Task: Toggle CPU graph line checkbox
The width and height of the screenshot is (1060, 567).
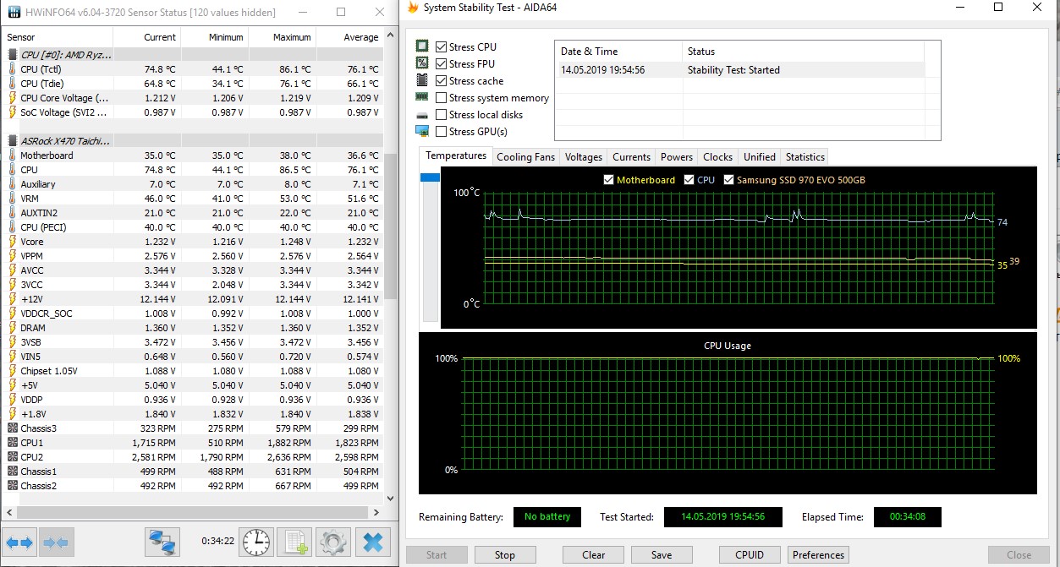Action: click(689, 180)
